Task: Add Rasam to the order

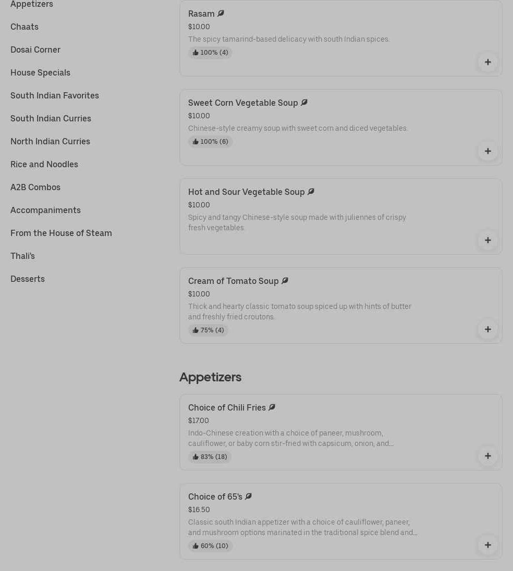Action: pos(487,62)
